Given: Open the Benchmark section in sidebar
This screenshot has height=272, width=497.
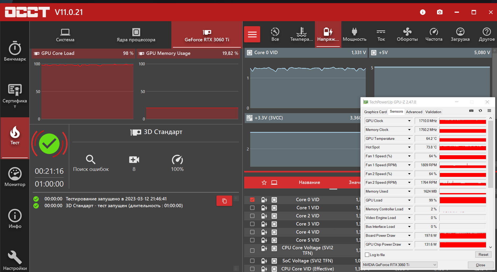Looking at the screenshot, I should click(15, 51).
